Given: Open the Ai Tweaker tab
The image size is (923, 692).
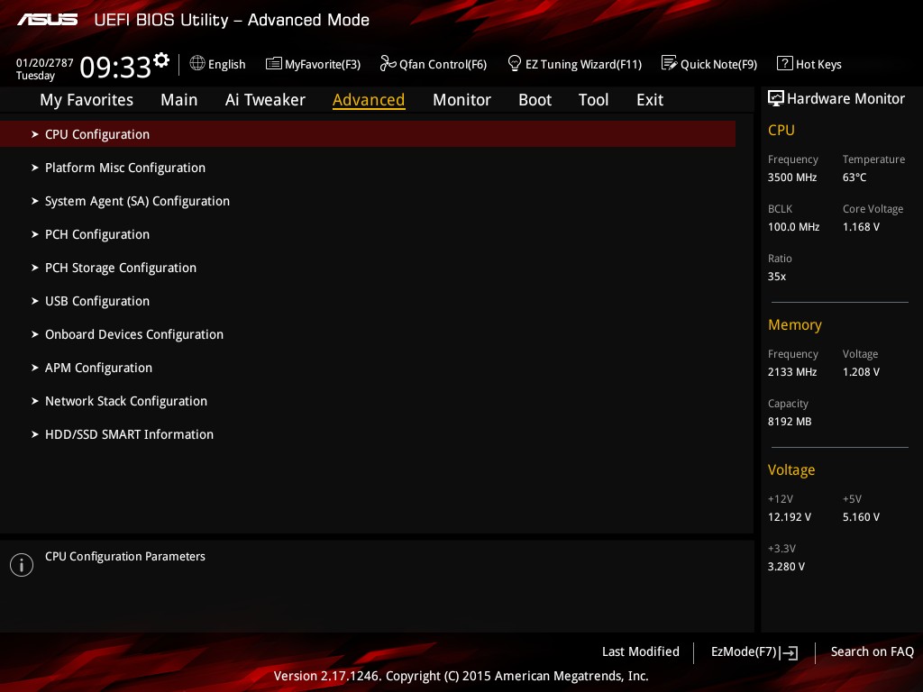Looking at the screenshot, I should coord(265,100).
